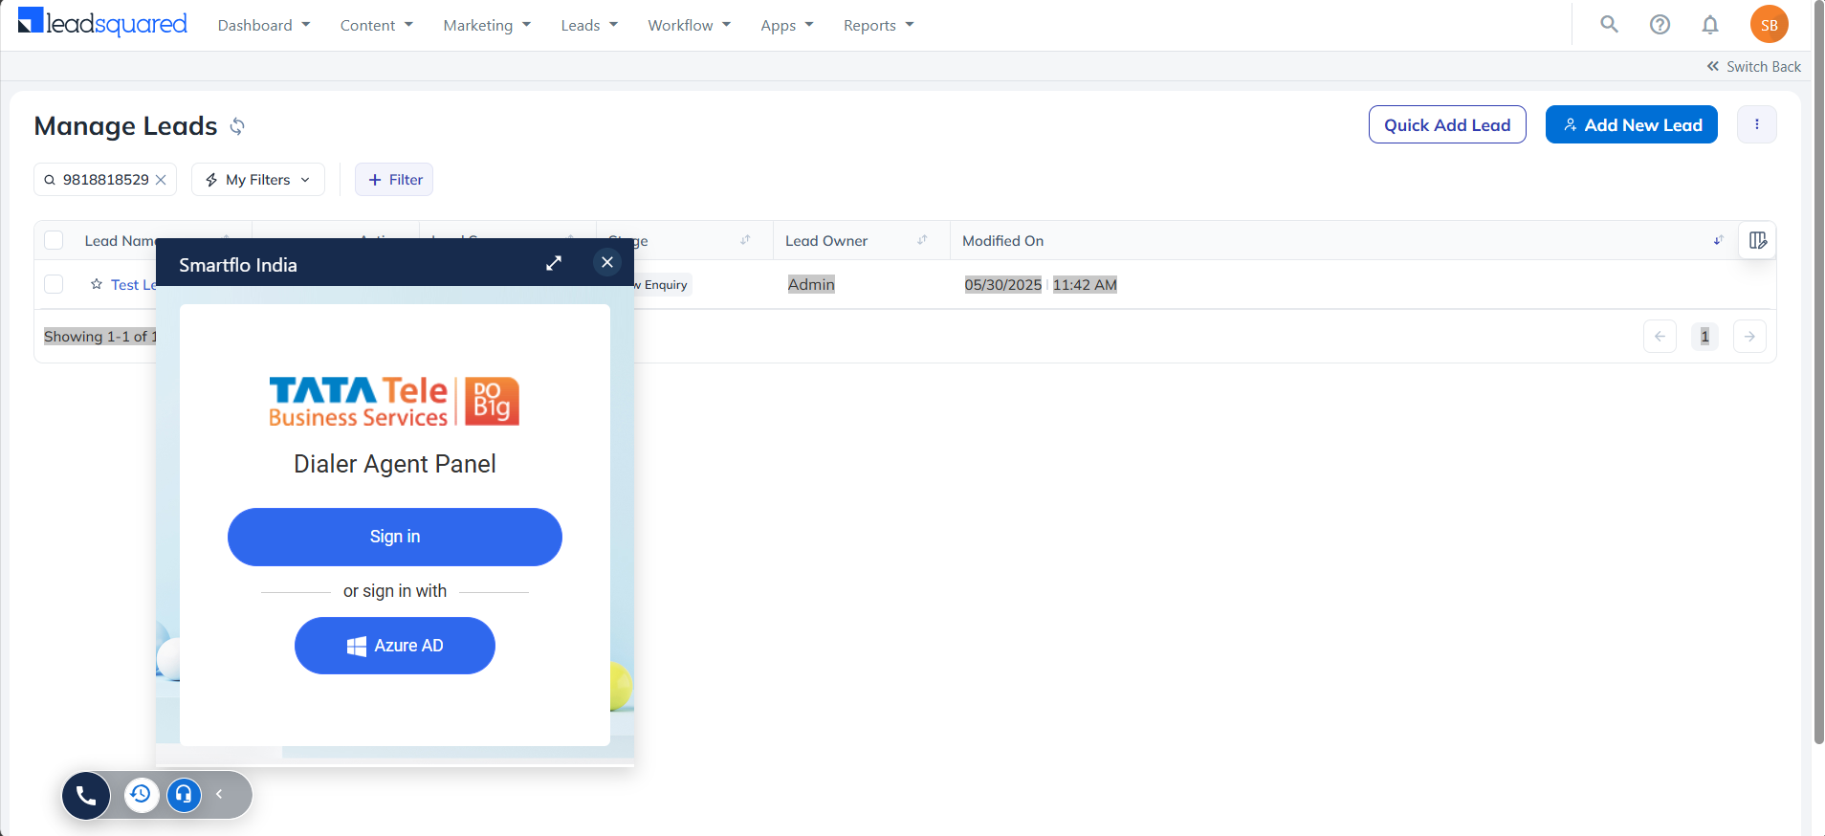Sort by the Stage column
The width and height of the screenshot is (1825, 836).
[745, 240]
